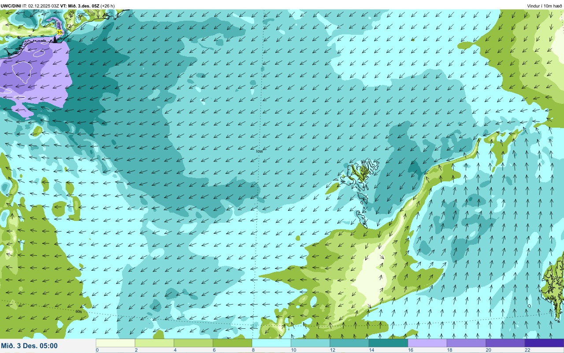564x353 pixels.
Task: Click the 12–14 teal legend swatch
Action: tap(349, 343)
